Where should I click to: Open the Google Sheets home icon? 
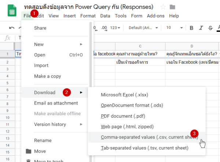[x=12, y=10]
